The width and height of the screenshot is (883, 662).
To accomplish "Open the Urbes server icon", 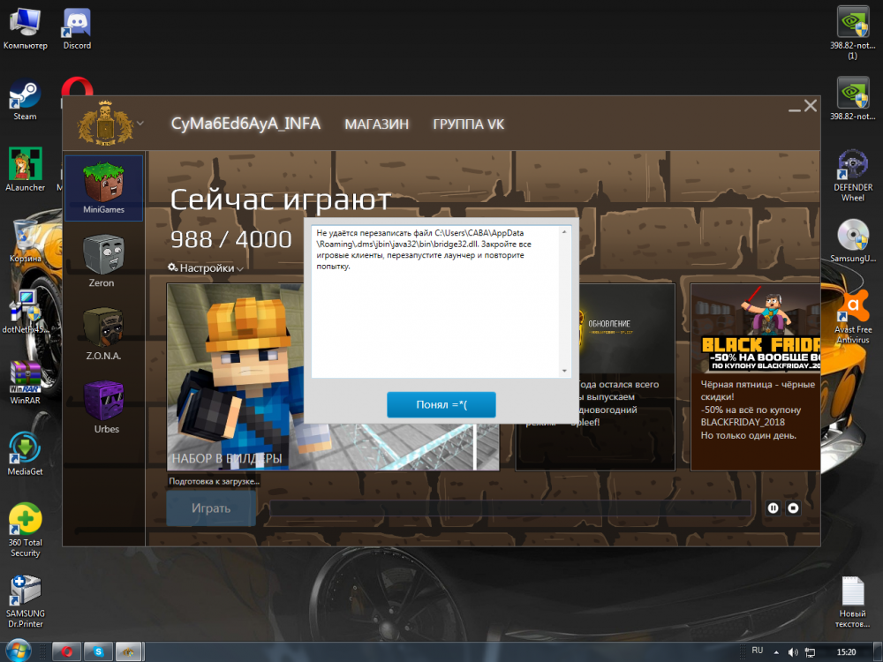I will click(x=103, y=404).
